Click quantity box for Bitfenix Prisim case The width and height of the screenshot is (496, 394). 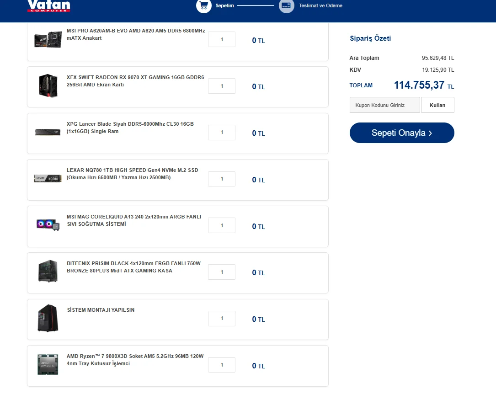tap(222, 272)
